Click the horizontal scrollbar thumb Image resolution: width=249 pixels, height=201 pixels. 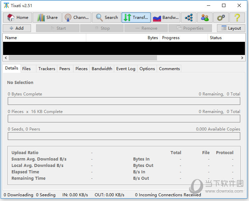pos(83,58)
